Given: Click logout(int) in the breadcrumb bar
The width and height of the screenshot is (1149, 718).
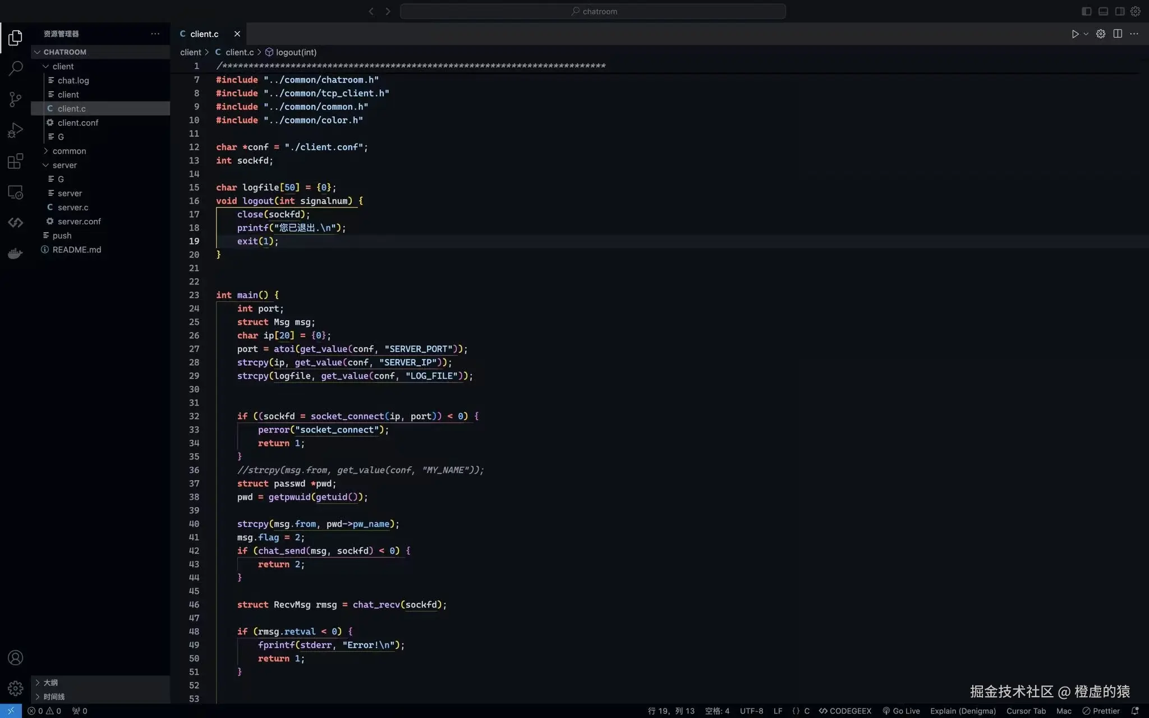Looking at the screenshot, I should [296, 52].
